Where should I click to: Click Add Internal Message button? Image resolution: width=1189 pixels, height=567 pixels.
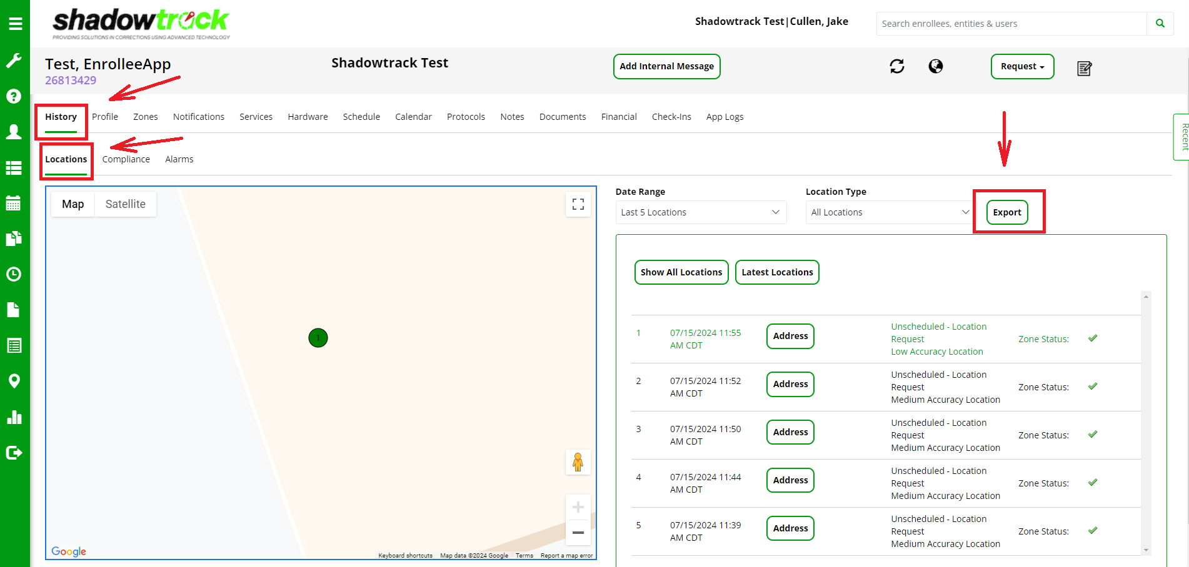point(666,66)
